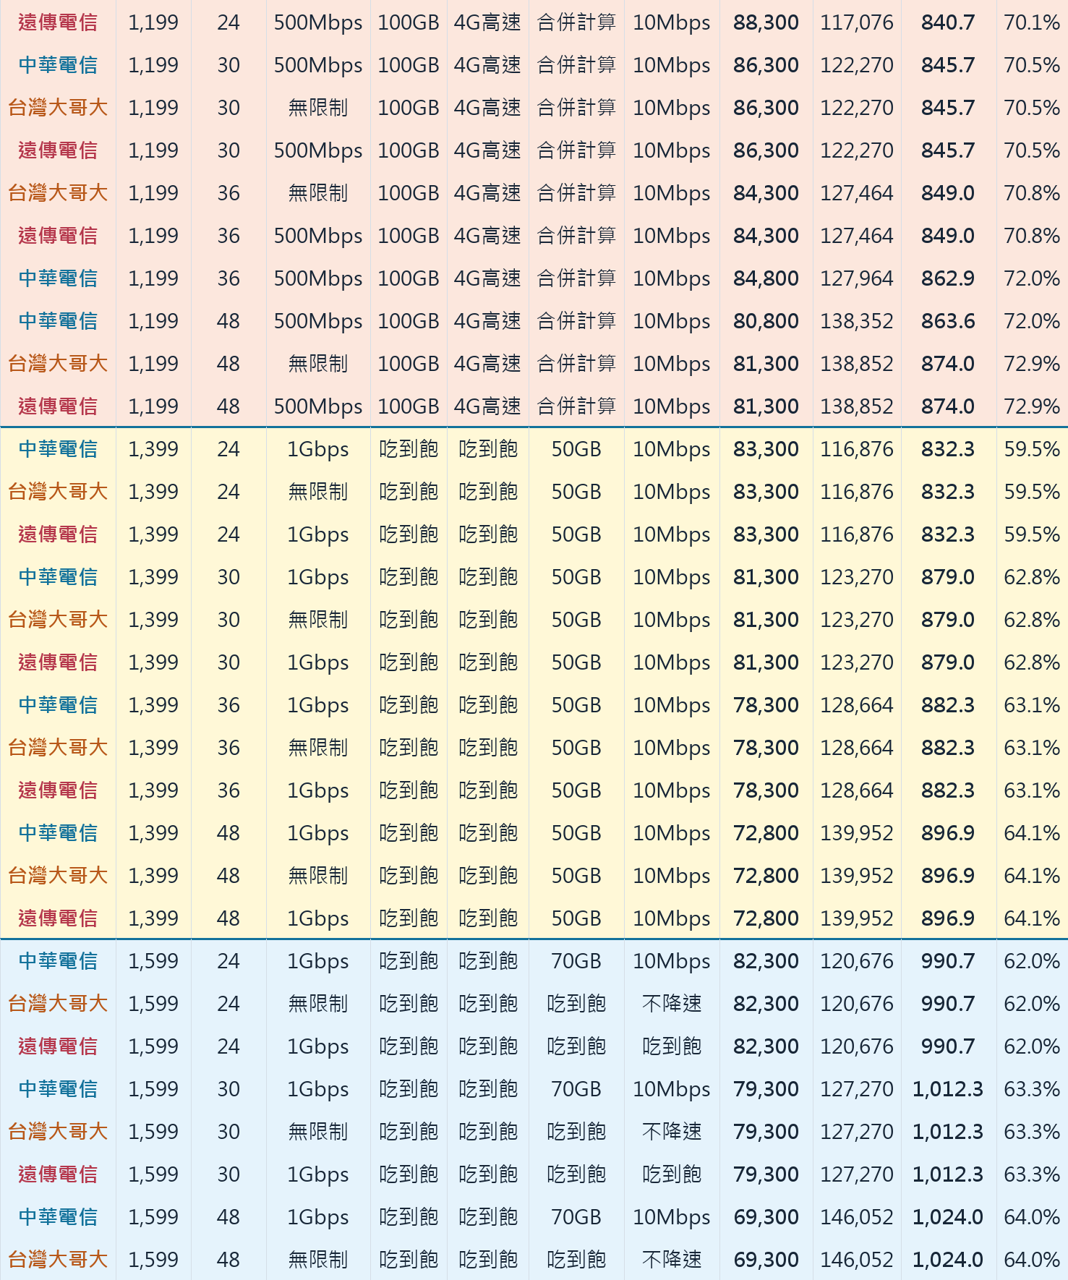
Task: Select the 862.9 value cell
Action: pos(948,278)
